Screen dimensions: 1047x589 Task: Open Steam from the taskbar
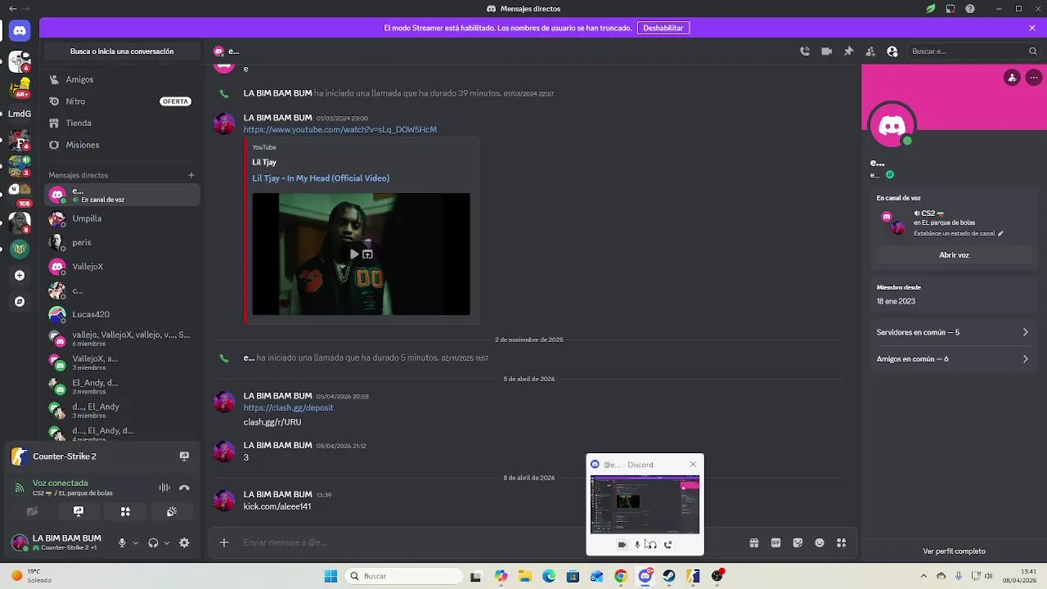(x=669, y=576)
